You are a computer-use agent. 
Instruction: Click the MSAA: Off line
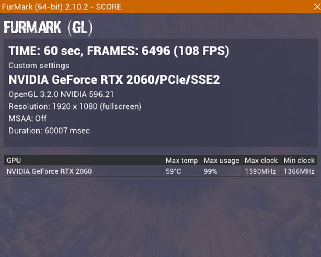(27, 119)
